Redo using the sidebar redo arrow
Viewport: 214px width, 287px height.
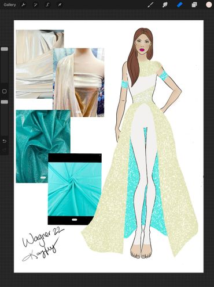point(5,150)
